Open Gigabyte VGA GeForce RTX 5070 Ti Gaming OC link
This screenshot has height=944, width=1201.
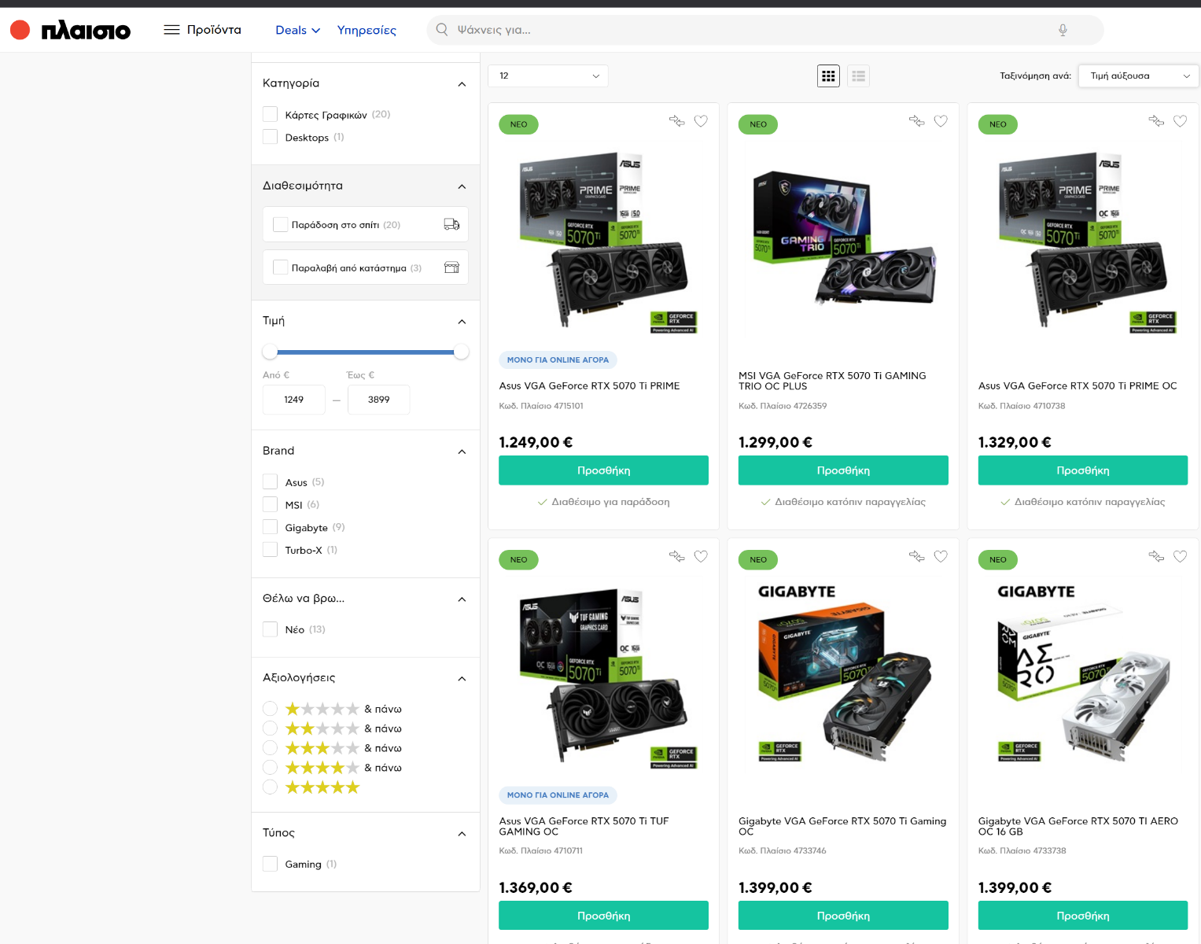[842, 826]
